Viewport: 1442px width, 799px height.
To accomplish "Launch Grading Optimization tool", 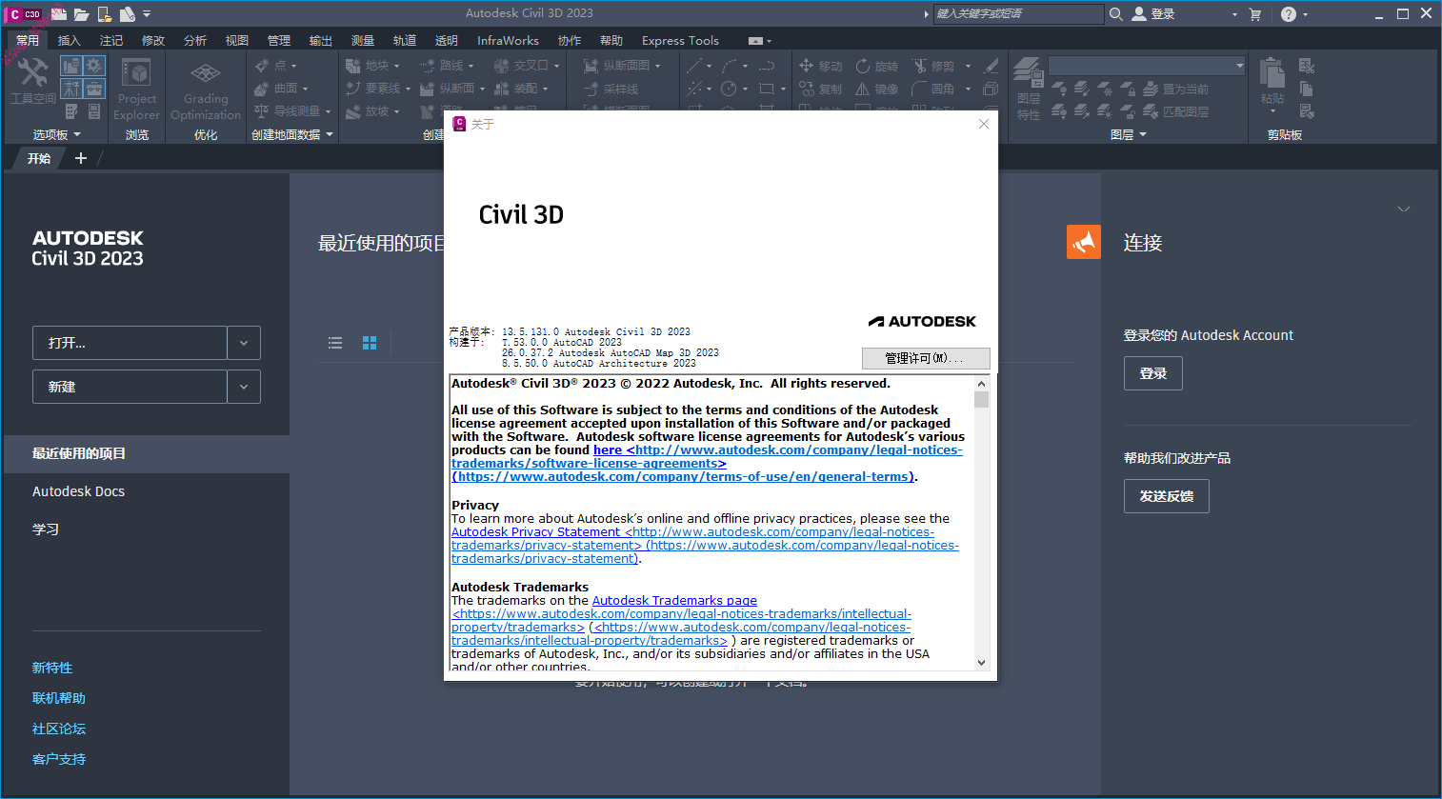I will (x=206, y=88).
